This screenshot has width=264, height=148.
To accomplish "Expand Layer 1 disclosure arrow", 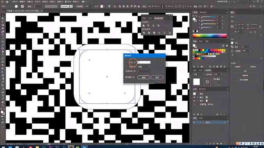I will (200, 122).
